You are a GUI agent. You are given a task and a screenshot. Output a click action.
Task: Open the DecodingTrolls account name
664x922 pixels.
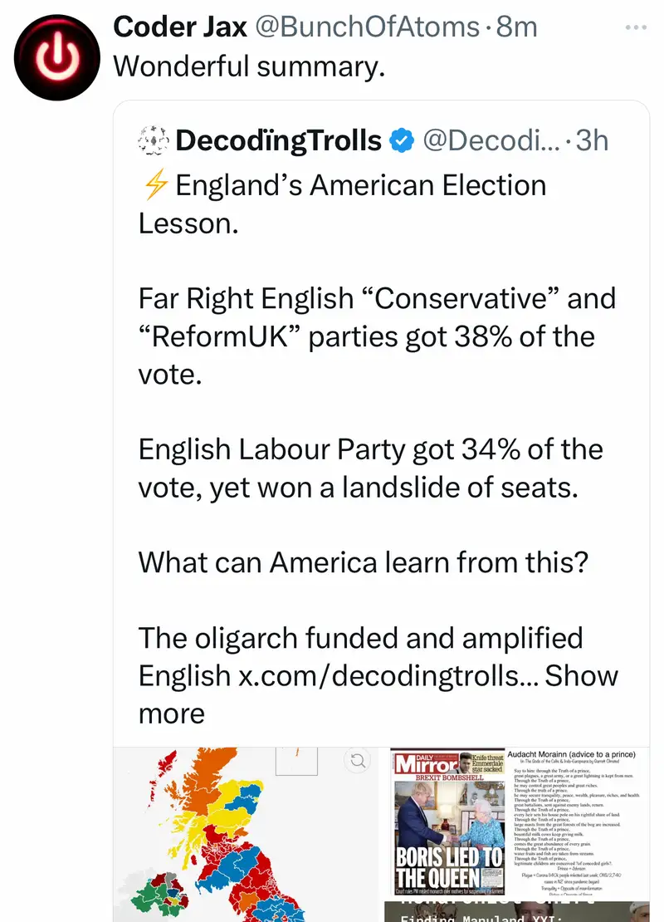click(x=279, y=141)
